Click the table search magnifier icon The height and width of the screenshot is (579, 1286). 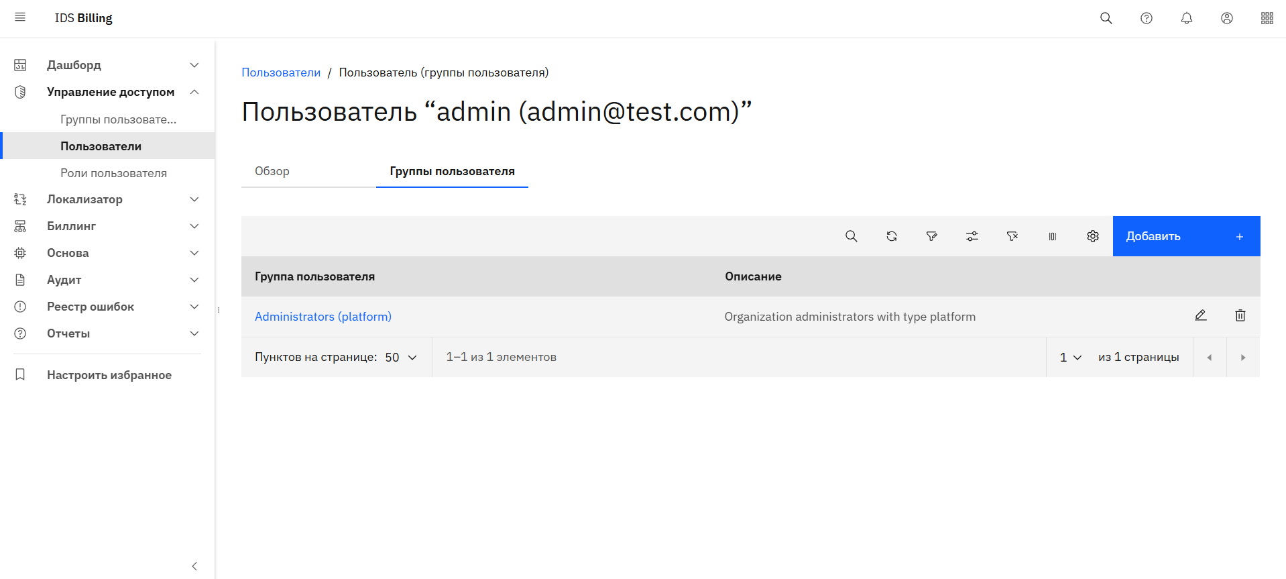[851, 236]
